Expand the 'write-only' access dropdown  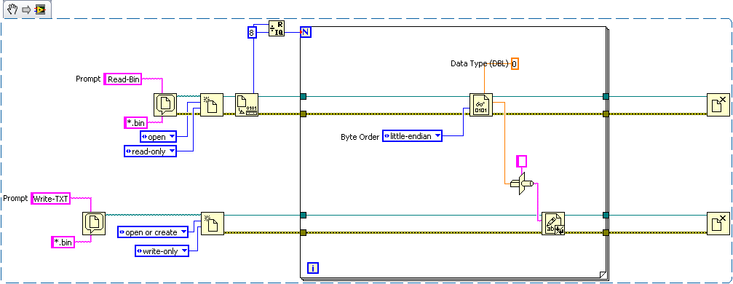162,251
